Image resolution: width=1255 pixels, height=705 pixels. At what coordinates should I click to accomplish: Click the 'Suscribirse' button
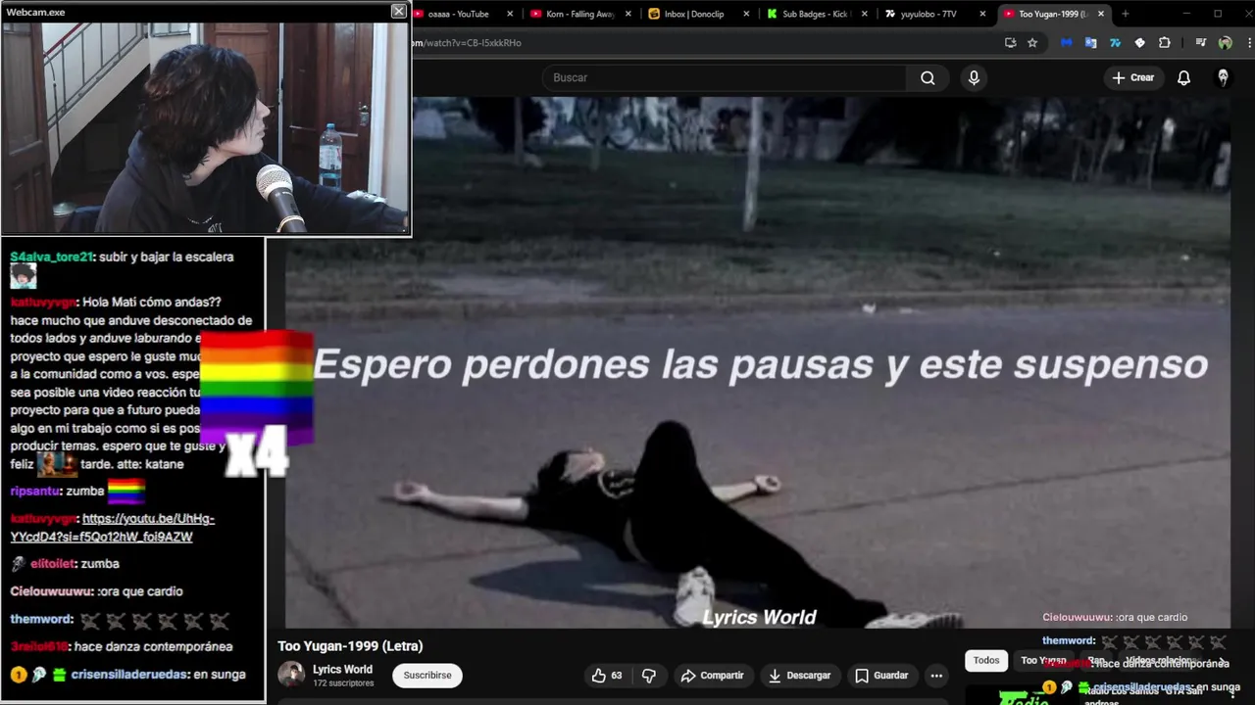(x=427, y=675)
